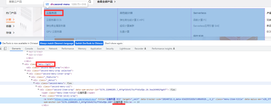271x107 pixels.
Task: Click the Don't show again button
Action: pos(114,43)
